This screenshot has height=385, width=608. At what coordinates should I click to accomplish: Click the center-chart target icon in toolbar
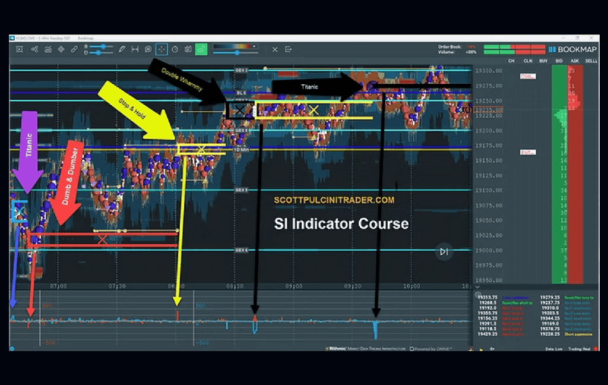tap(19, 49)
